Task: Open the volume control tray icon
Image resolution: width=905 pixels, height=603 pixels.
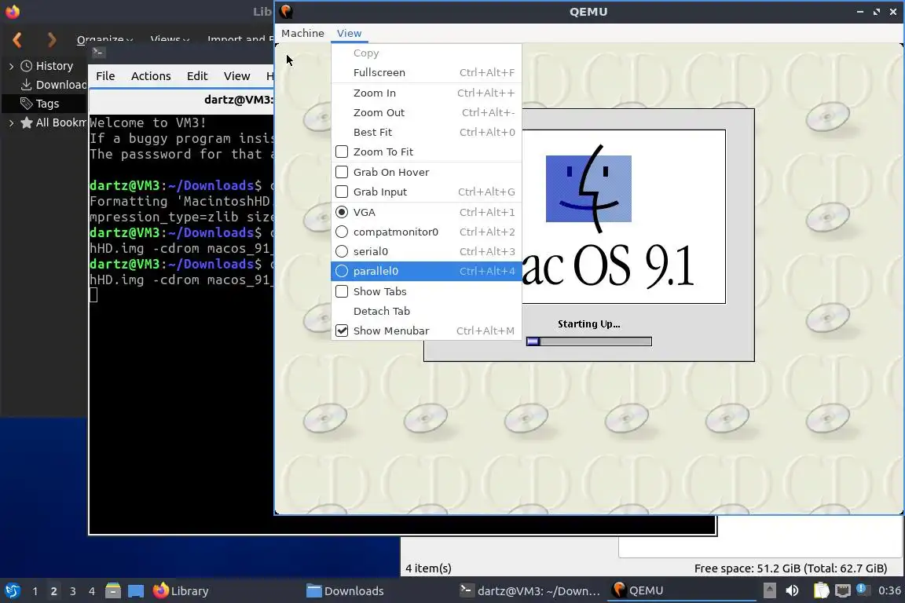Action: (793, 591)
